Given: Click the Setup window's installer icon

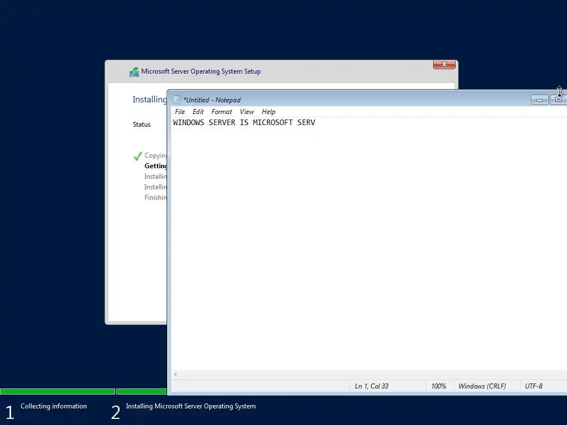Looking at the screenshot, I should [x=134, y=72].
